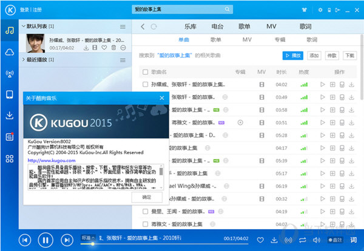Send 03:51 result to phone
Viewport: 364px width, 251px height.
(342, 123)
